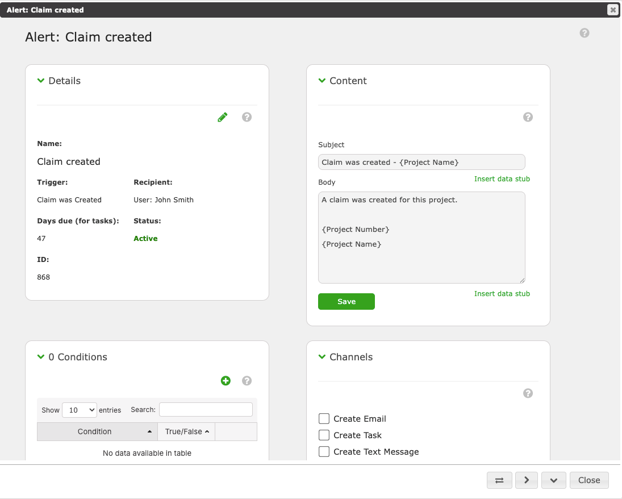Add a condition with the green plus icon
This screenshot has width=622, height=499.
[x=226, y=381]
